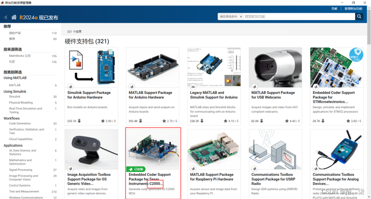Click the 已安装 installed badge on C2000 card
The height and width of the screenshot is (199, 371).
pos(136,169)
